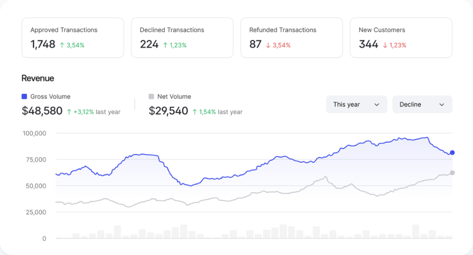Click the red down arrow beside 87
The width and height of the screenshot is (473, 255).
tap(268, 45)
